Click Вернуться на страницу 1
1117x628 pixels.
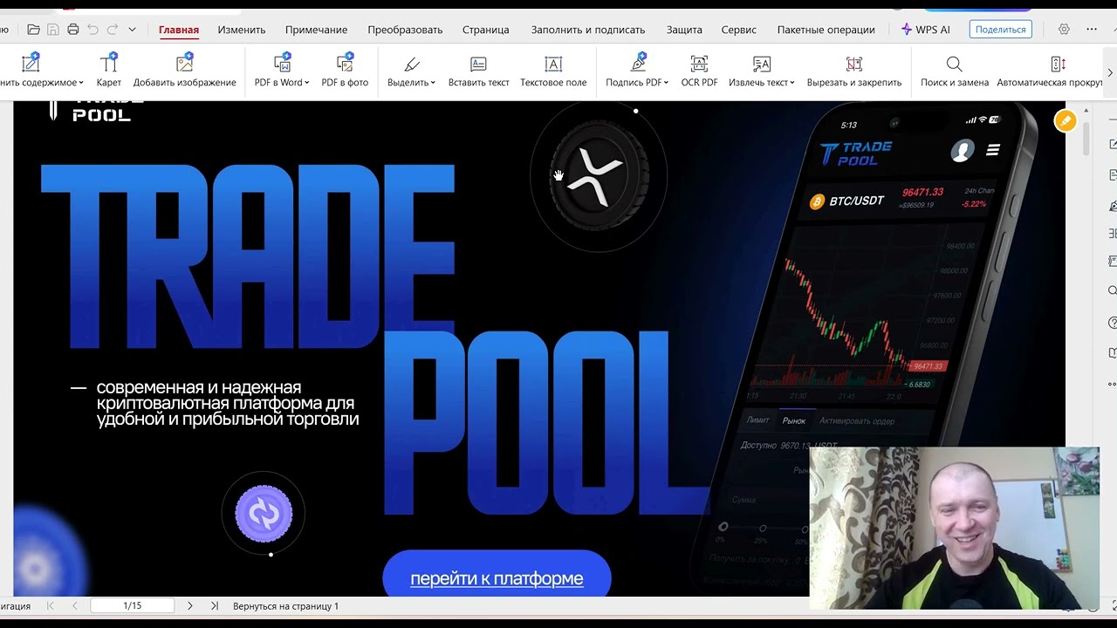pos(285,606)
